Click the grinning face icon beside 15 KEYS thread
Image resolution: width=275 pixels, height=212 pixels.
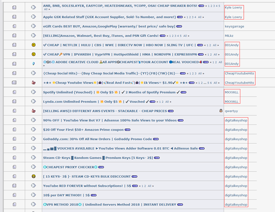point(34,176)
